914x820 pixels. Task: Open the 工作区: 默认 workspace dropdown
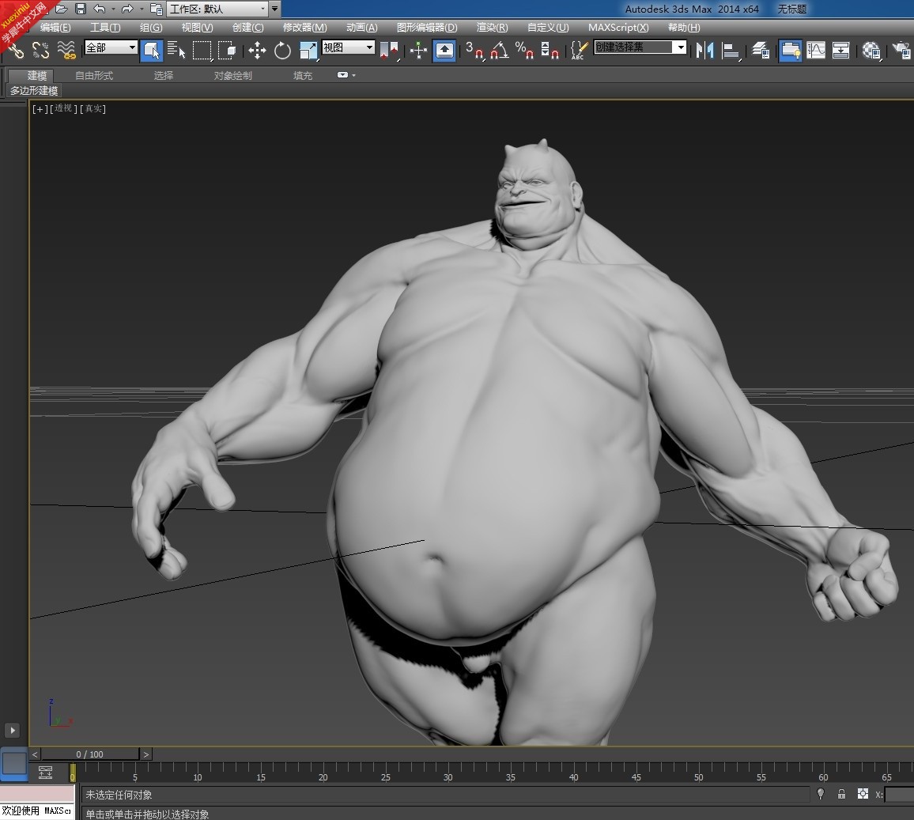pyautogui.click(x=217, y=9)
